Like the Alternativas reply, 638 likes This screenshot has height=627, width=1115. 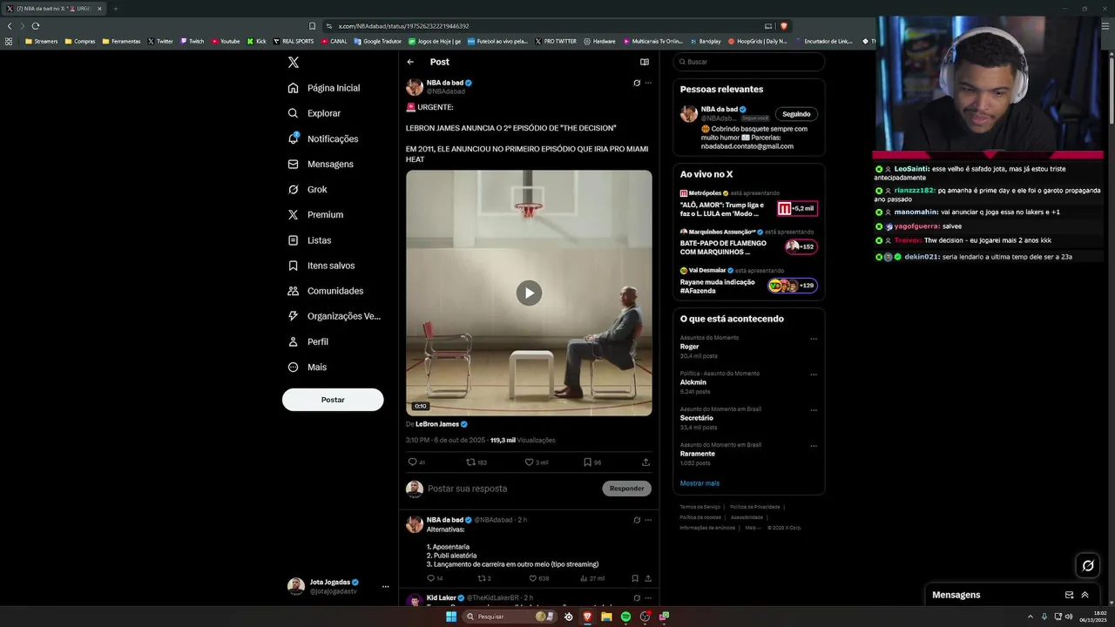pyautogui.click(x=533, y=578)
